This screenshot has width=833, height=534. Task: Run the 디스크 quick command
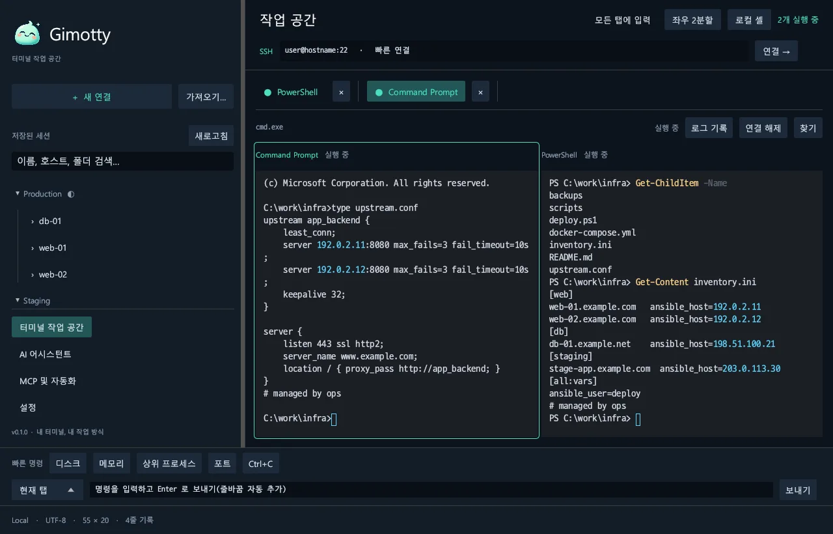[x=68, y=463]
